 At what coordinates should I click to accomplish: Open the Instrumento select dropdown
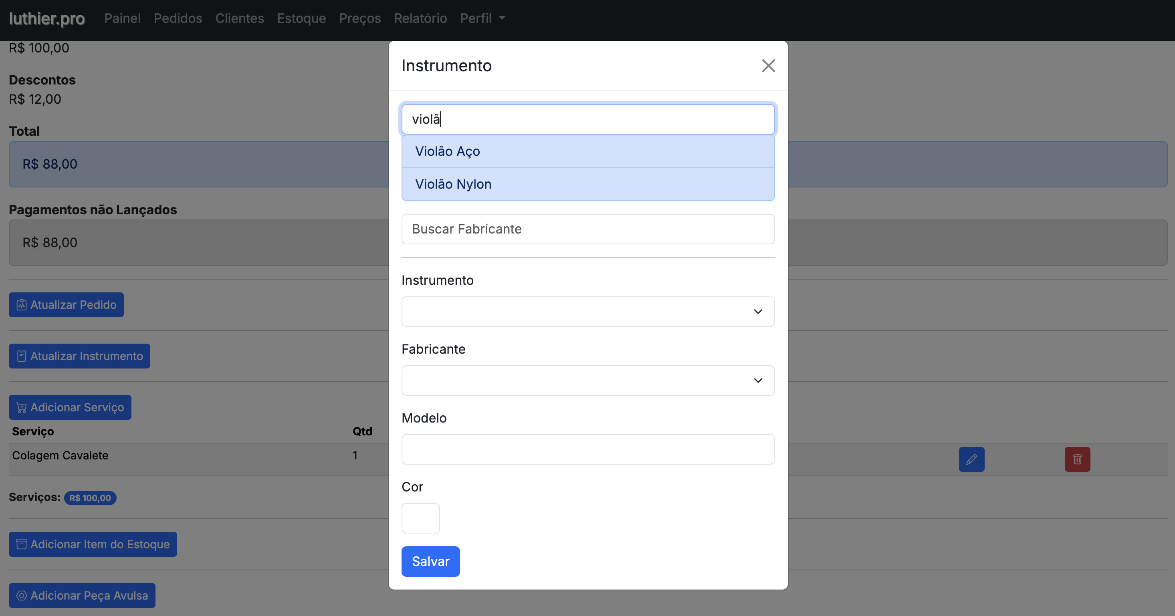[x=587, y=312]
